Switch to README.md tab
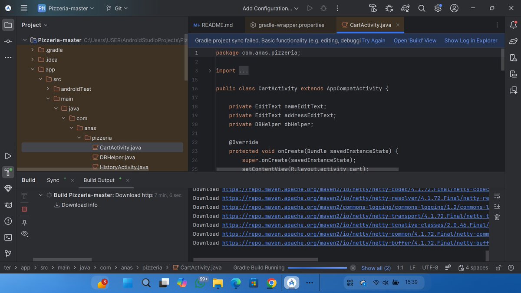 tap(213, 25)
